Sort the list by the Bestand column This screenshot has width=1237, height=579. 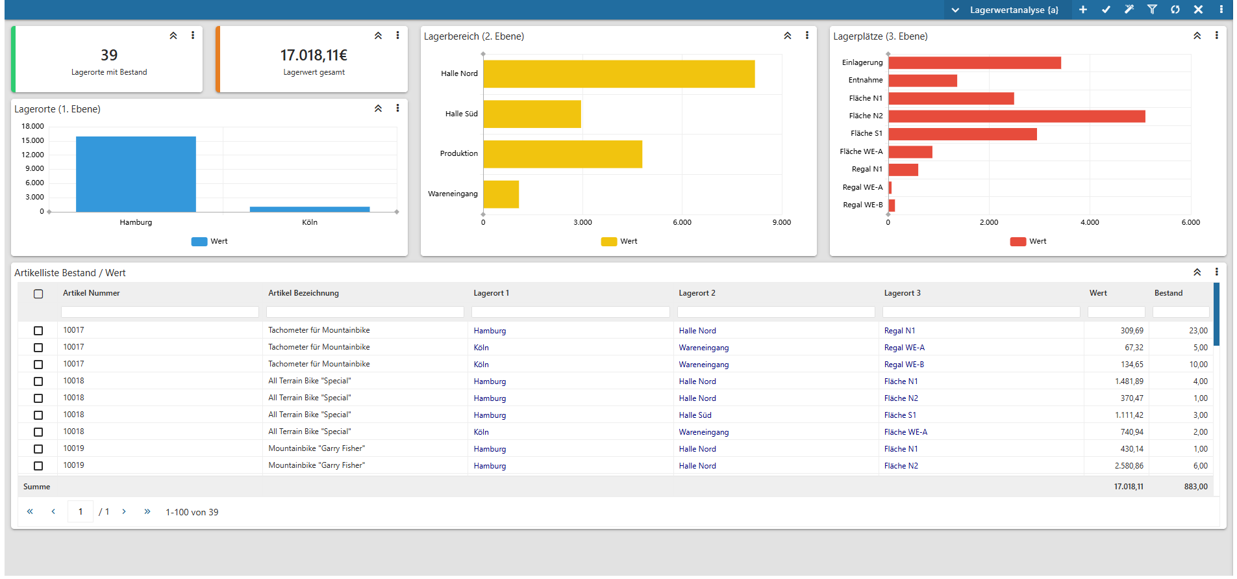[1168, 293]
